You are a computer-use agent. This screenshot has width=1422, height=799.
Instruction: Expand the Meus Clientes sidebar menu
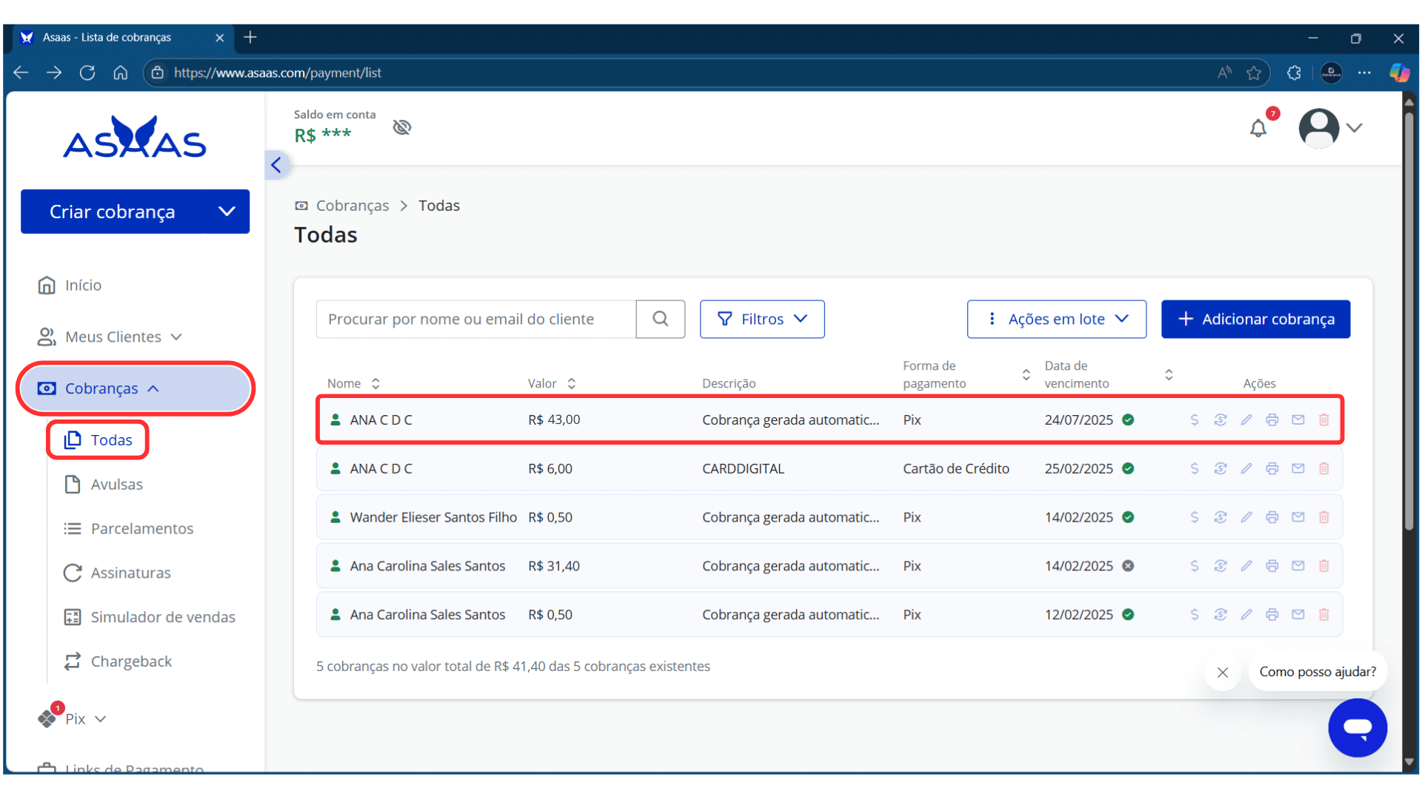point(111,337)
